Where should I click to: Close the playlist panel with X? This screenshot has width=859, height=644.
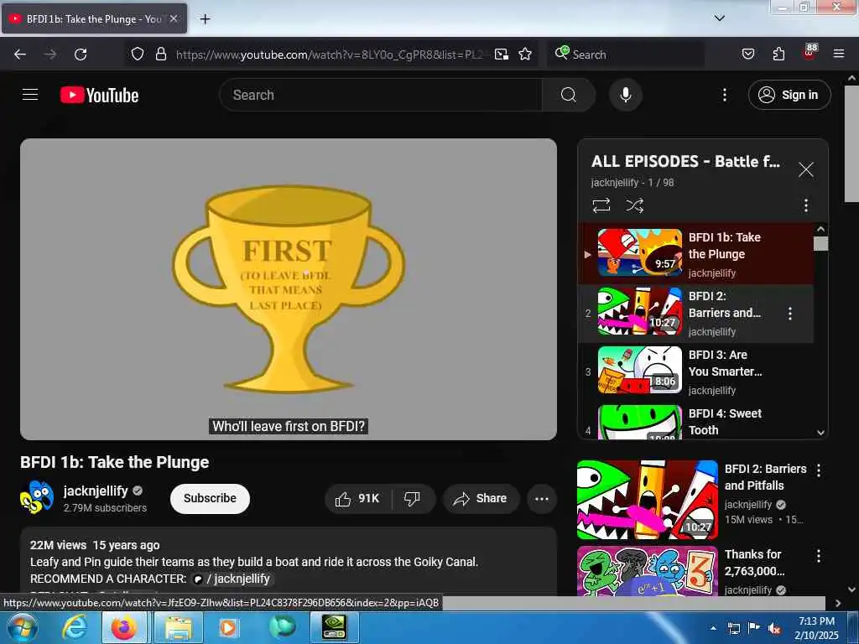(806, 169)
